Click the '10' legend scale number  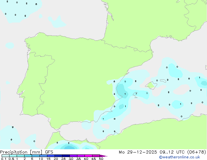pyautogui.click(x=41, y=159)
